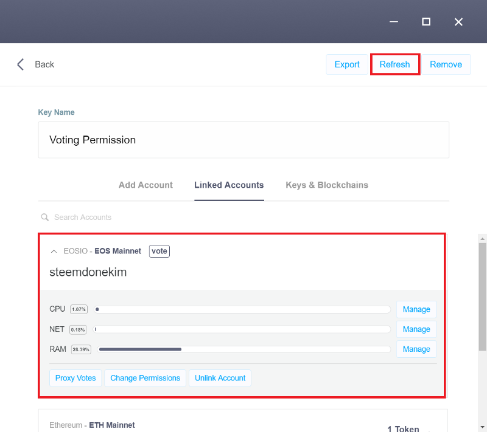
Task: Click scrollbar up arrow
Action: 482,239
